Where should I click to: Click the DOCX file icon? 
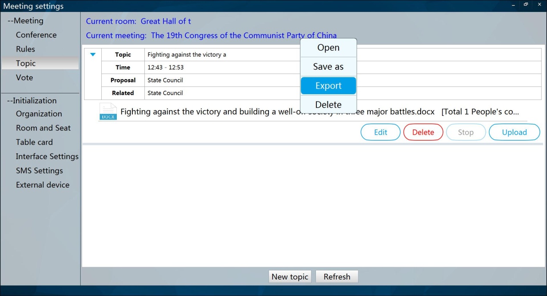pyautogui.click(x=108, y=111)
